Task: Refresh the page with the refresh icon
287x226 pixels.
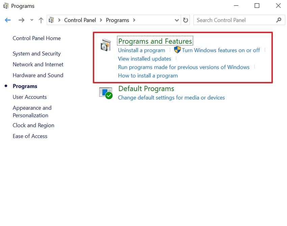Action: click(x=185, y=20)
